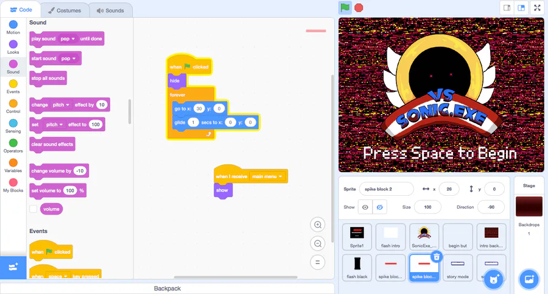The height and width of the screenshot is (294, 548).
Task: Click the block palette vertical scrollbar
Action: click(130, 112)
